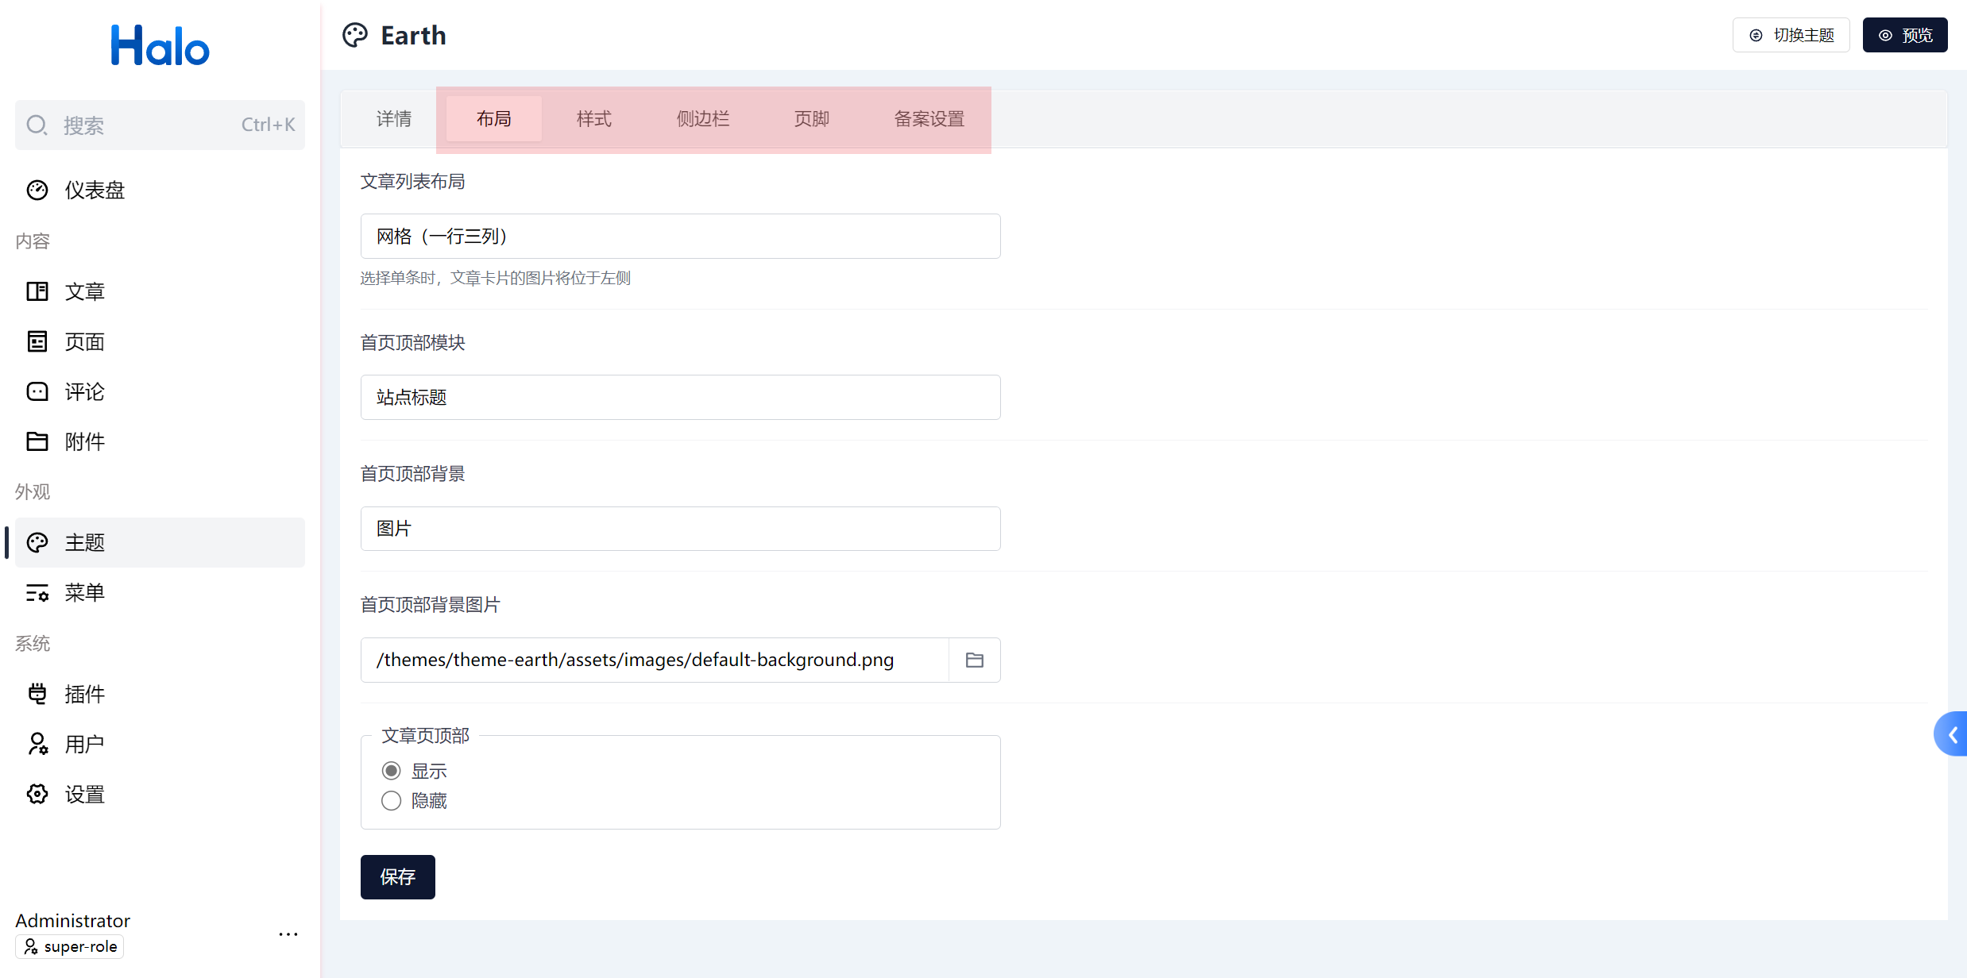Click the 页面 pages icon

37,341
